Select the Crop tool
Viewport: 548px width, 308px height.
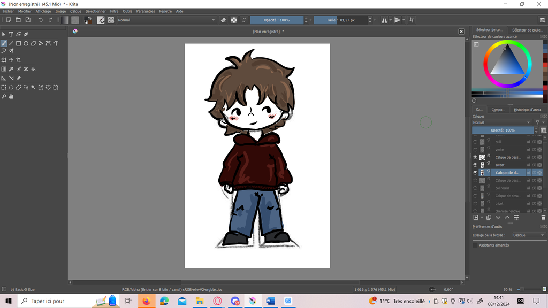click(18, 60)
